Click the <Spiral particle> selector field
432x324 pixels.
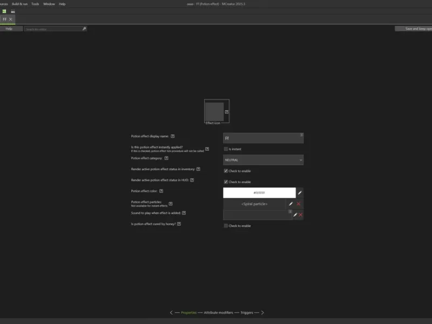pos(254,204)
